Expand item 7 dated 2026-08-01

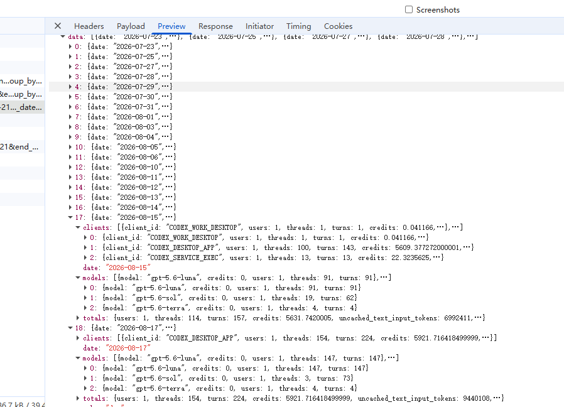pos(70,117)
